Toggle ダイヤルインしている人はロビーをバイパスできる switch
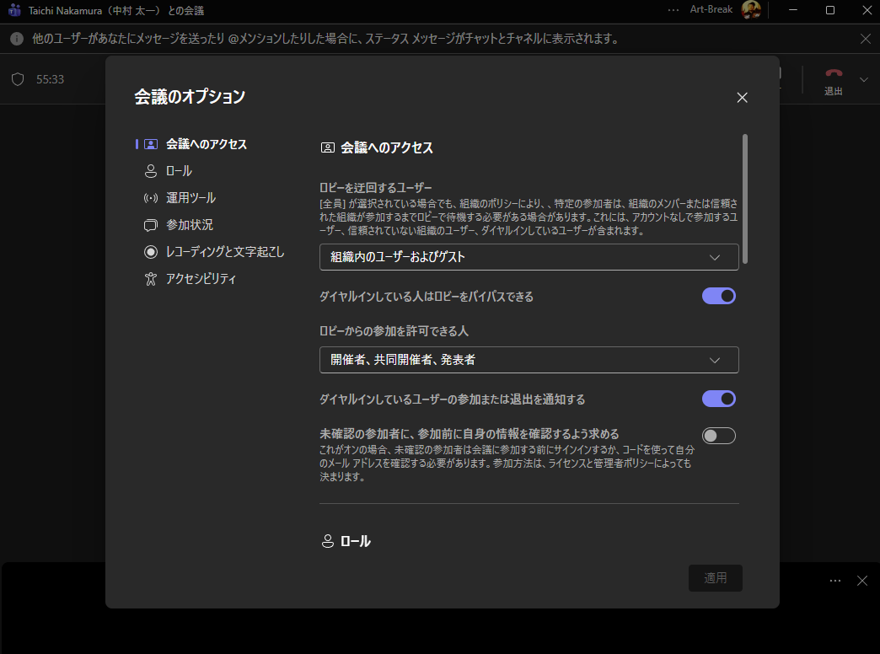This screenshot has height=654, width=880. pyautogui.click(x=718, y=296)
